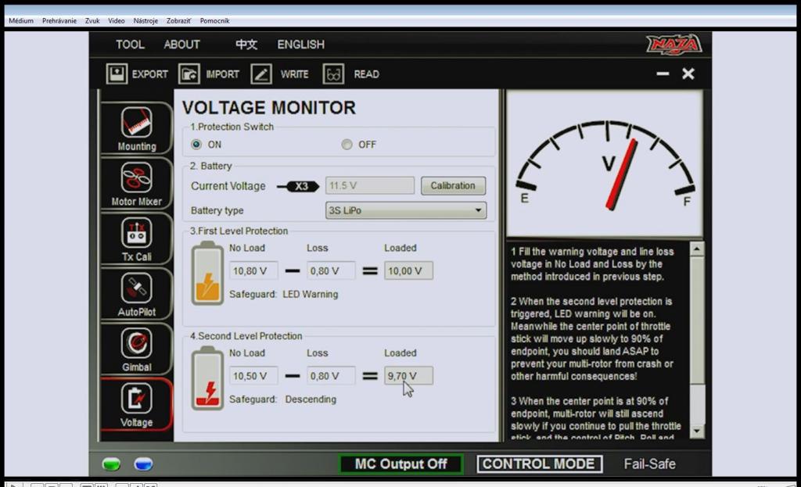The image size is (801, 487).
Task: Click the Second Level Loss voltage field
Action: click(330, 376)
